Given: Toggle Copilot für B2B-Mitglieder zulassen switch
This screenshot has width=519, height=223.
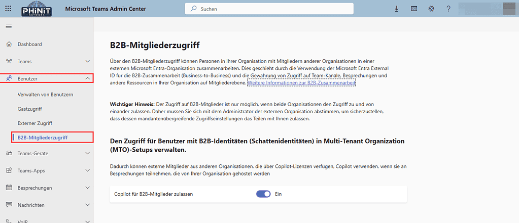Looking at the screenshot, I should (x=263, y=194).
